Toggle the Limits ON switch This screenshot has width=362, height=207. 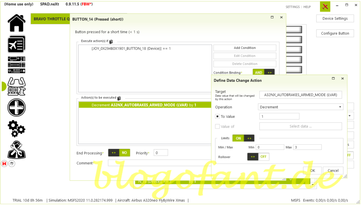coord(243,138)
